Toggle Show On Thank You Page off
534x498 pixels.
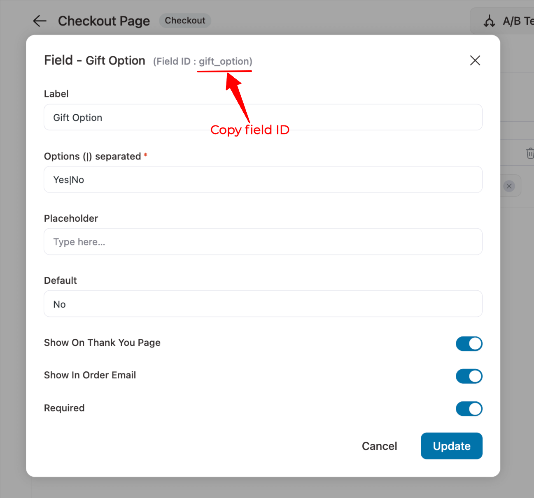469,344
